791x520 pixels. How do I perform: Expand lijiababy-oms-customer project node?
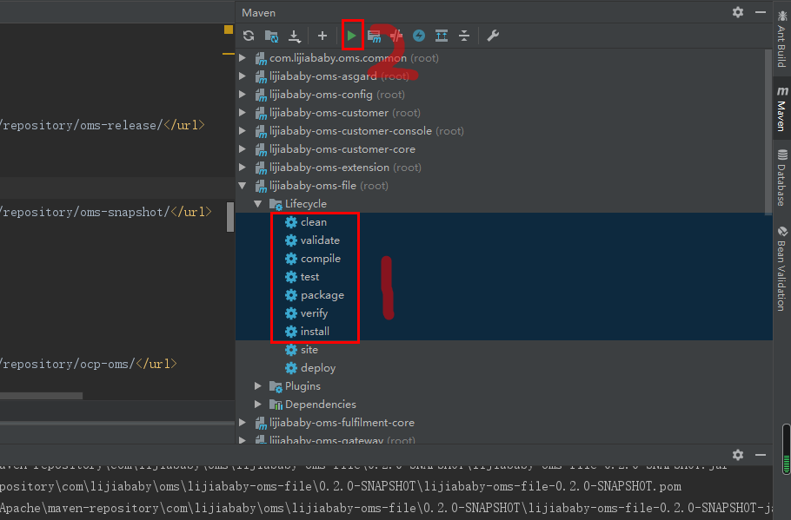point(243,112)
